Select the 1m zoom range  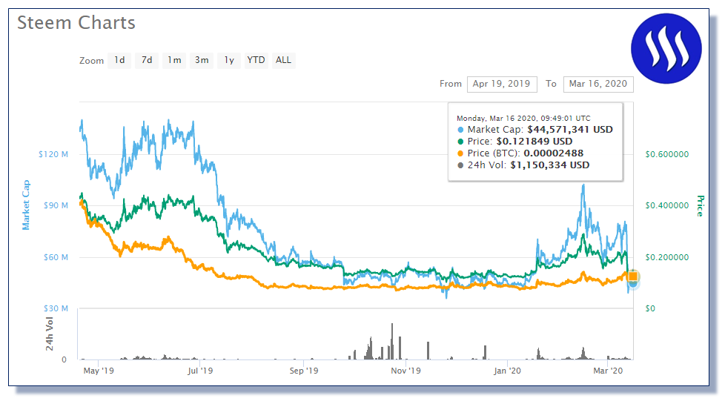click(174, 60)
